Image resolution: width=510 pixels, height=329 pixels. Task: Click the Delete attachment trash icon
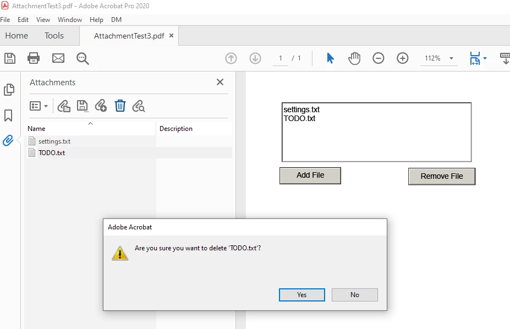(120, 106)
